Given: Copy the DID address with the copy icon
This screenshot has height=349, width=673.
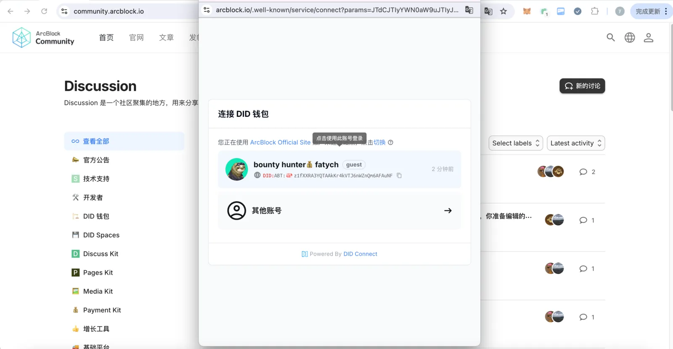Looking at the screenshot, I should point(399,176).
